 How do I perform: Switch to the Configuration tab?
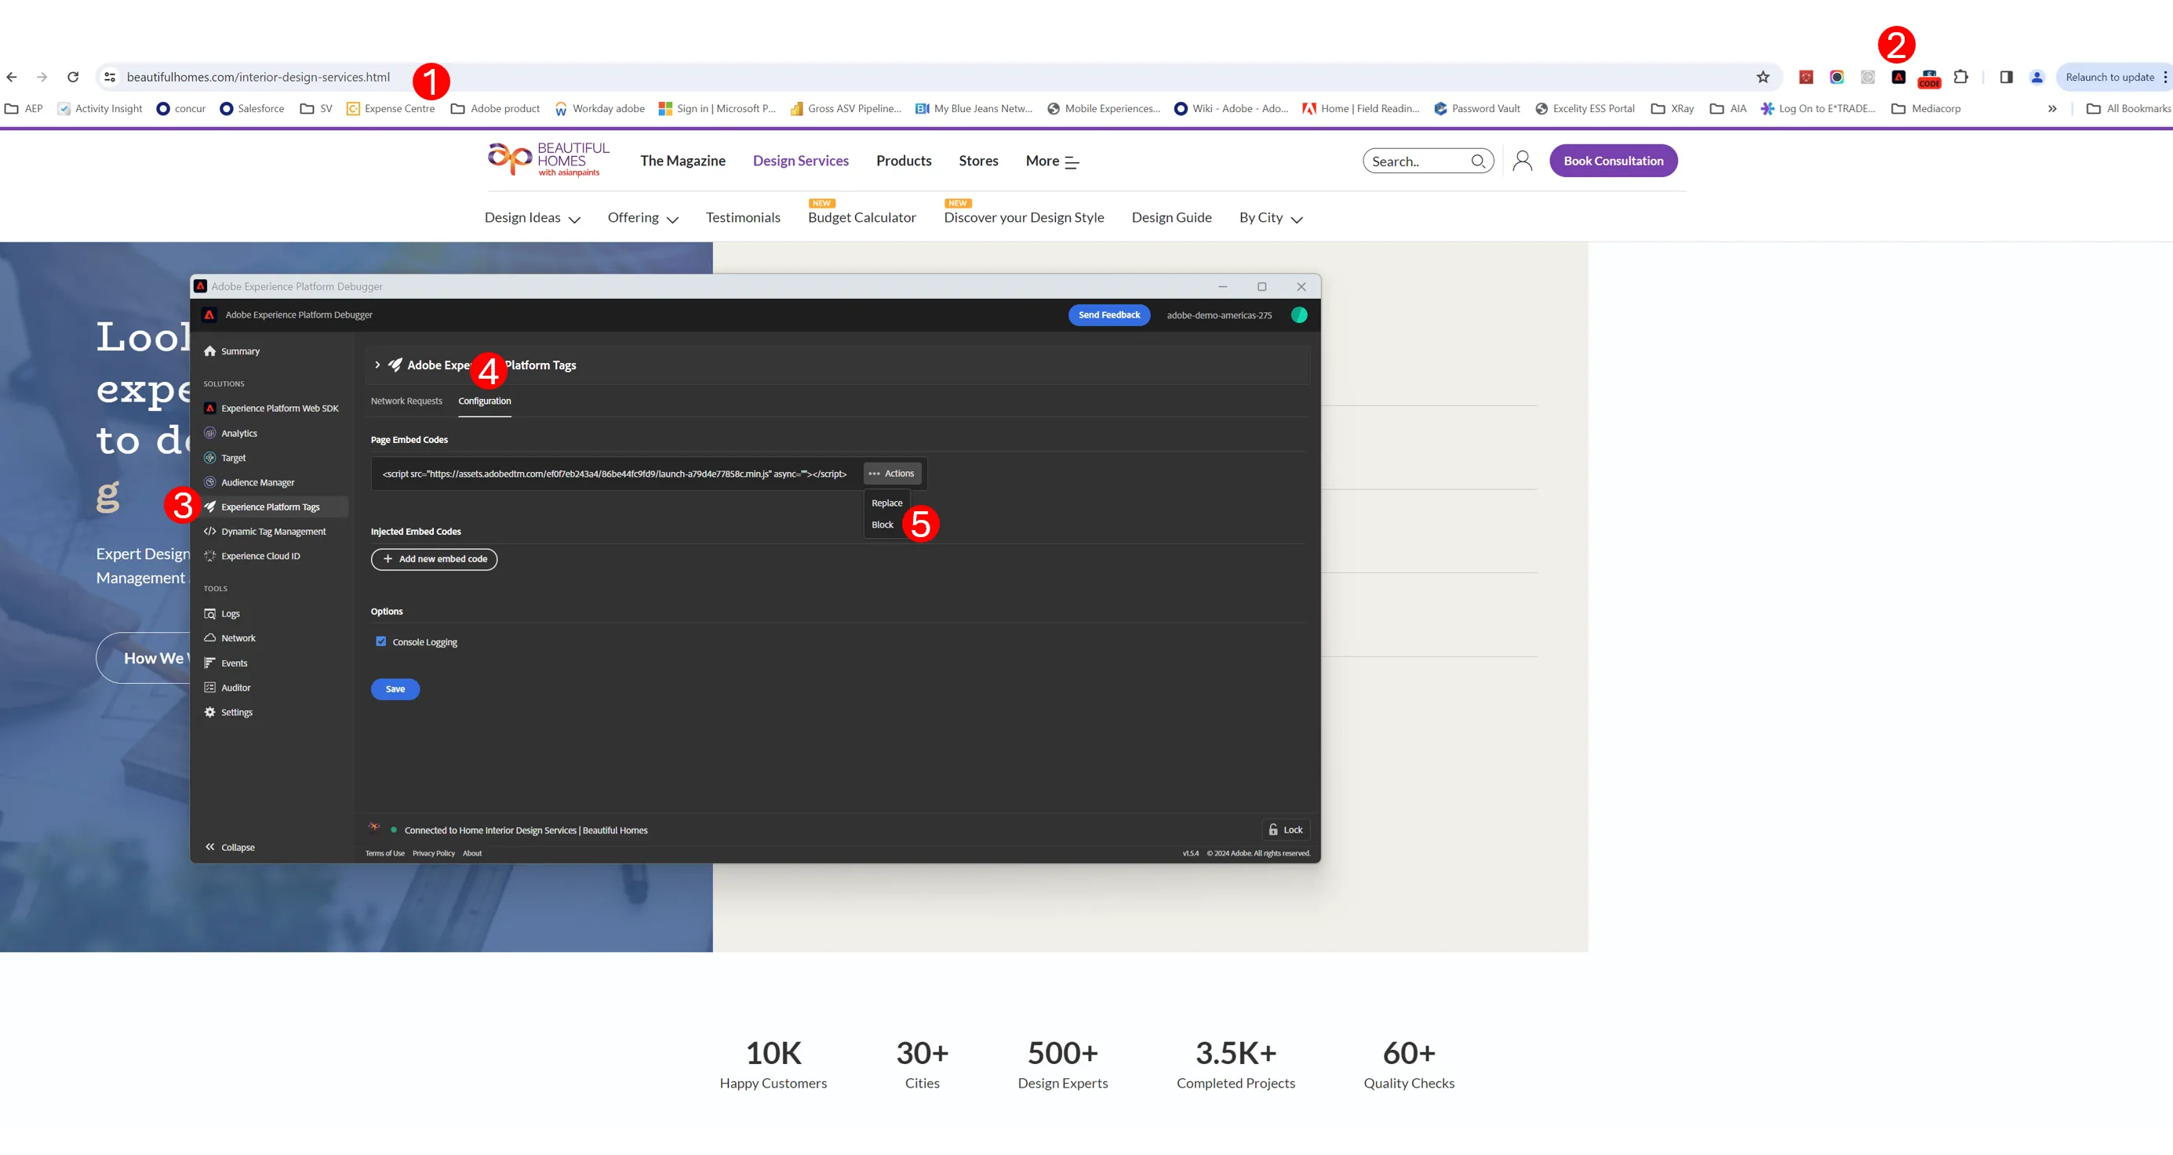pyautogui.click(x=484, y=401)
